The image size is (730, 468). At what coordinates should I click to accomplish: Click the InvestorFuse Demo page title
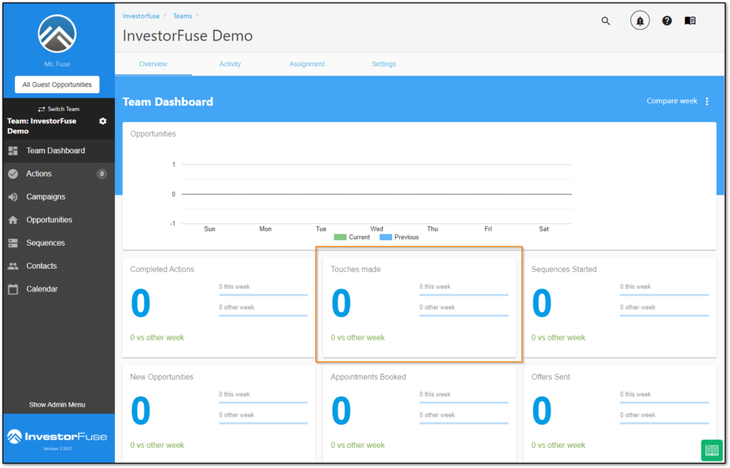(x=187, y=36)
